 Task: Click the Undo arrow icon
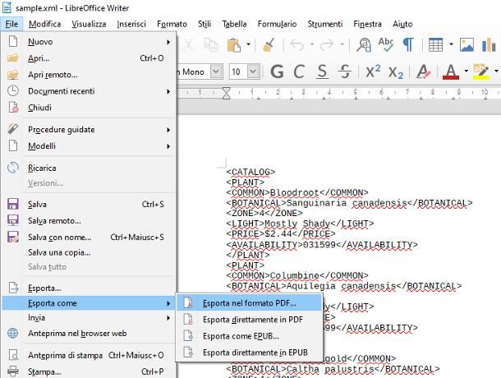click(297, 44)
